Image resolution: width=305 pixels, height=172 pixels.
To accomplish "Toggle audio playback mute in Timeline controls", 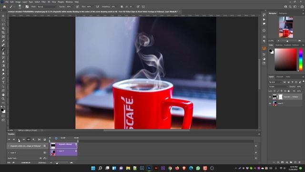I will click(x=29, y=140).
